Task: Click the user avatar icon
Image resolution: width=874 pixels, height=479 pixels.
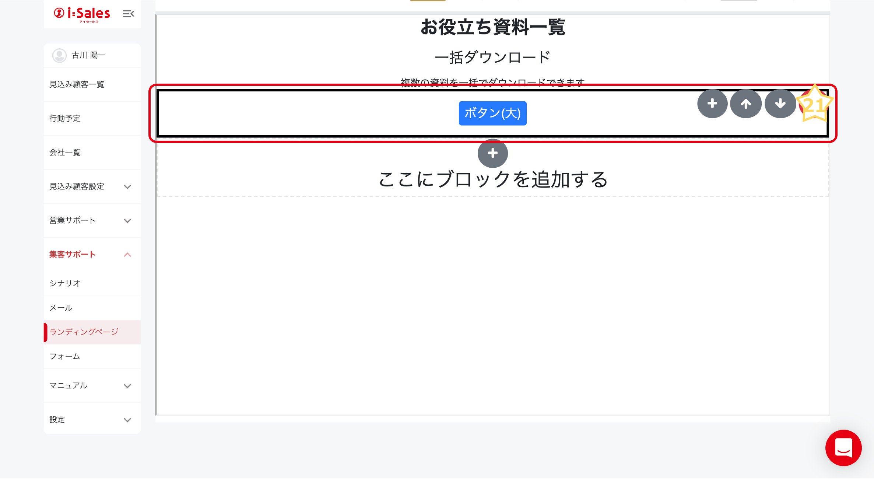Action: pos(59,55)
